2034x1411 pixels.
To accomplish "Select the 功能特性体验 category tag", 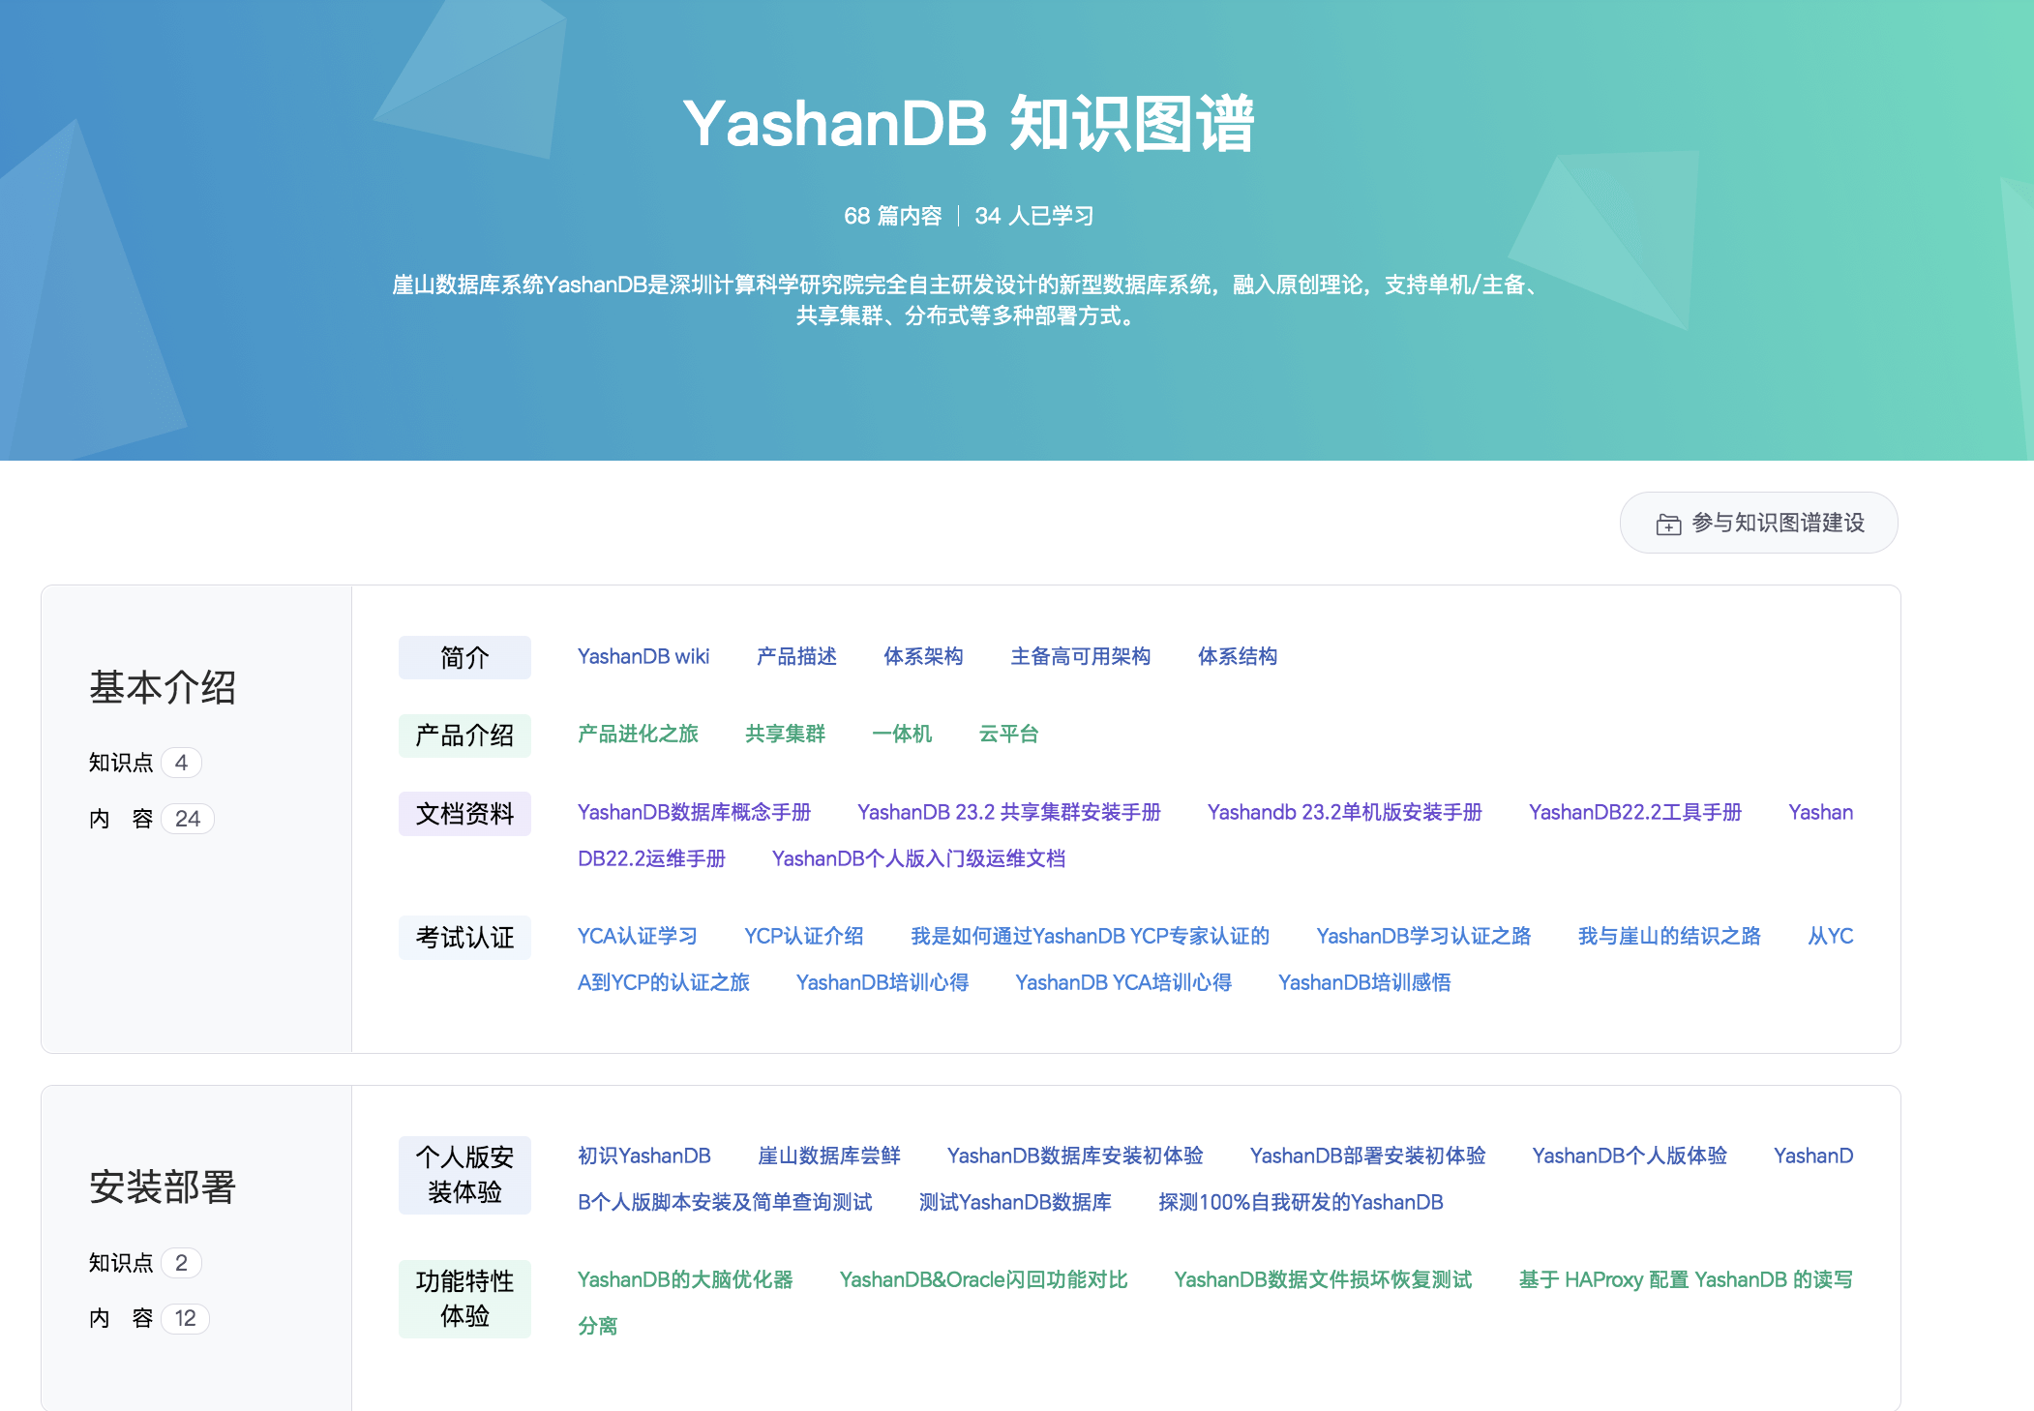I will pyautogui.click(x=464, y=1299).
